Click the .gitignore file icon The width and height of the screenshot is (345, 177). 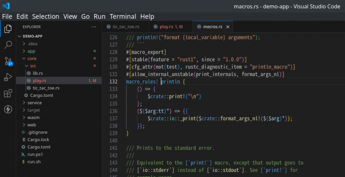pyautogui.click(x=23, y=132)
